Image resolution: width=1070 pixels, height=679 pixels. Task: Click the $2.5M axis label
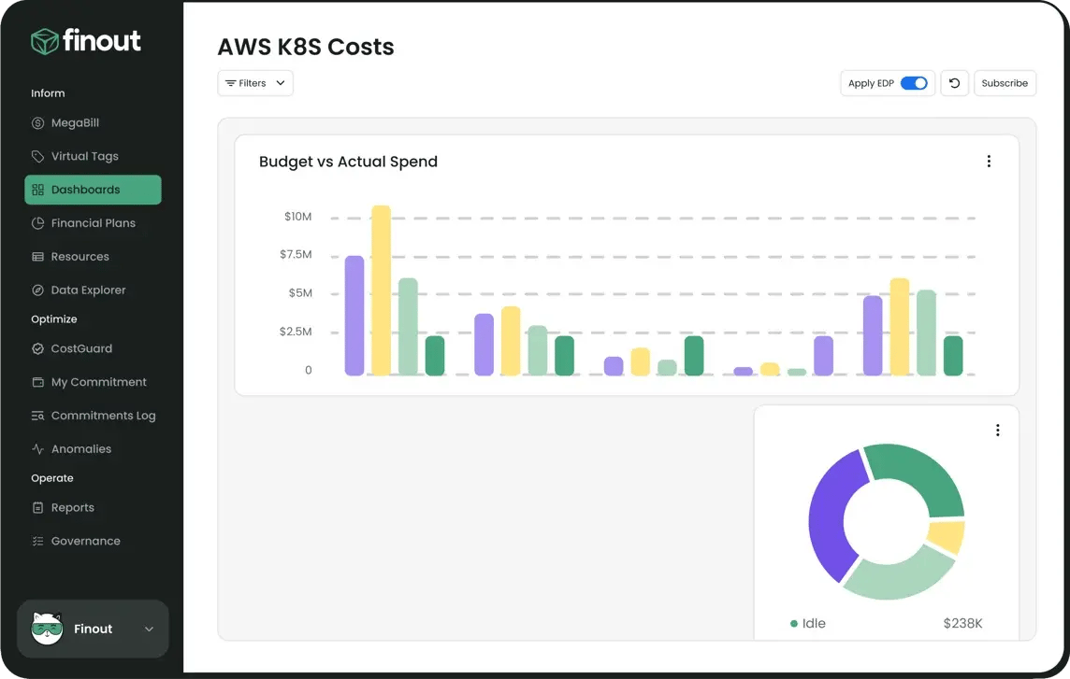click(296, 332)
